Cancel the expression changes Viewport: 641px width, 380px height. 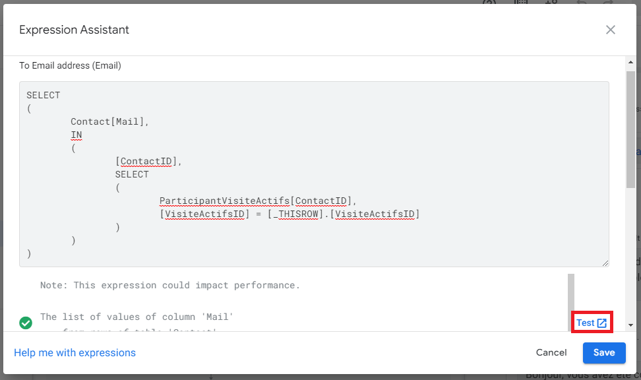pyautogui.click(x=551, y=352)
